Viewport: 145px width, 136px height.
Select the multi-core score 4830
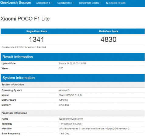[x=109, y=39]
